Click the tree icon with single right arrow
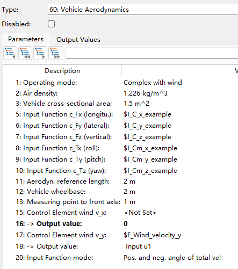238x269 pixels. 40,53
